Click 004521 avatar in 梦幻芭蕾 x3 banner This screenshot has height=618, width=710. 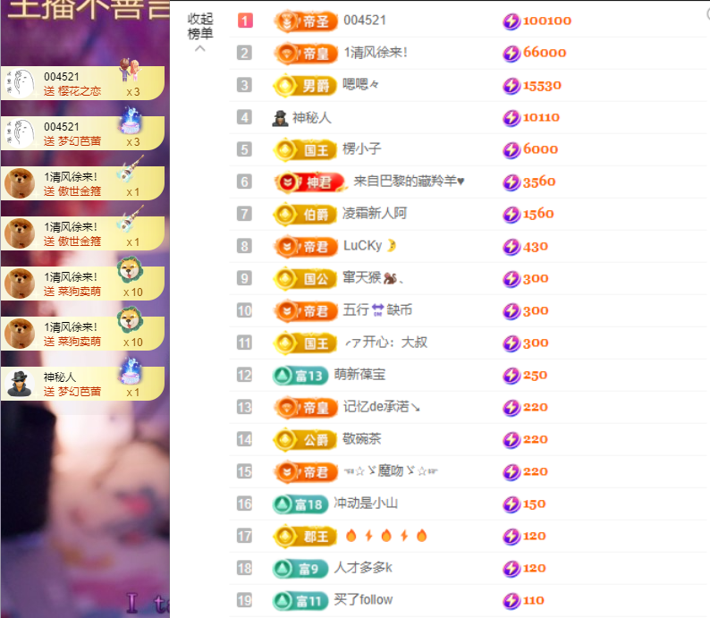point(20,133)
